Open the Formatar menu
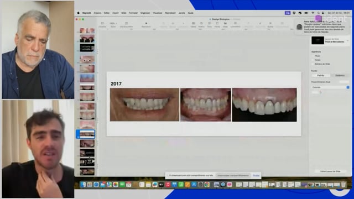This screenshot has height=199, width=354. (133, 13)
